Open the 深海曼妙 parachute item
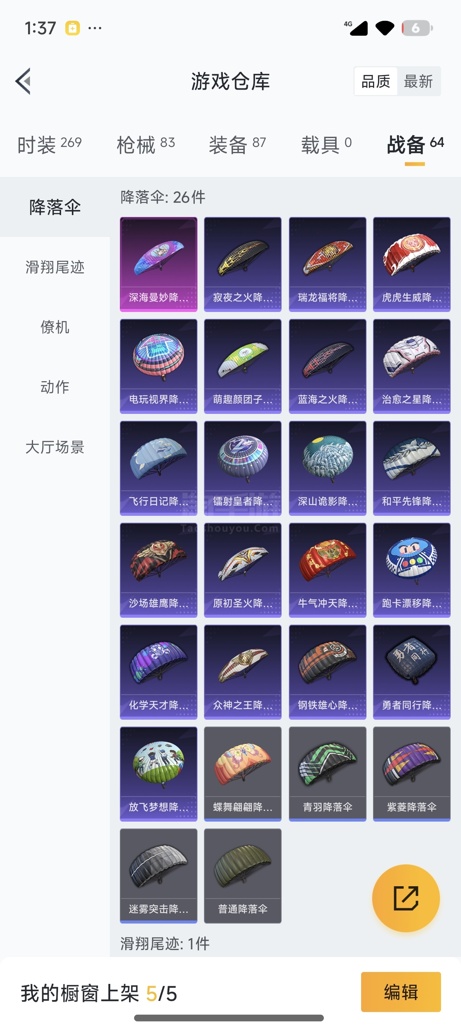This screenshot has height=1027, width=461. point(158,264)
